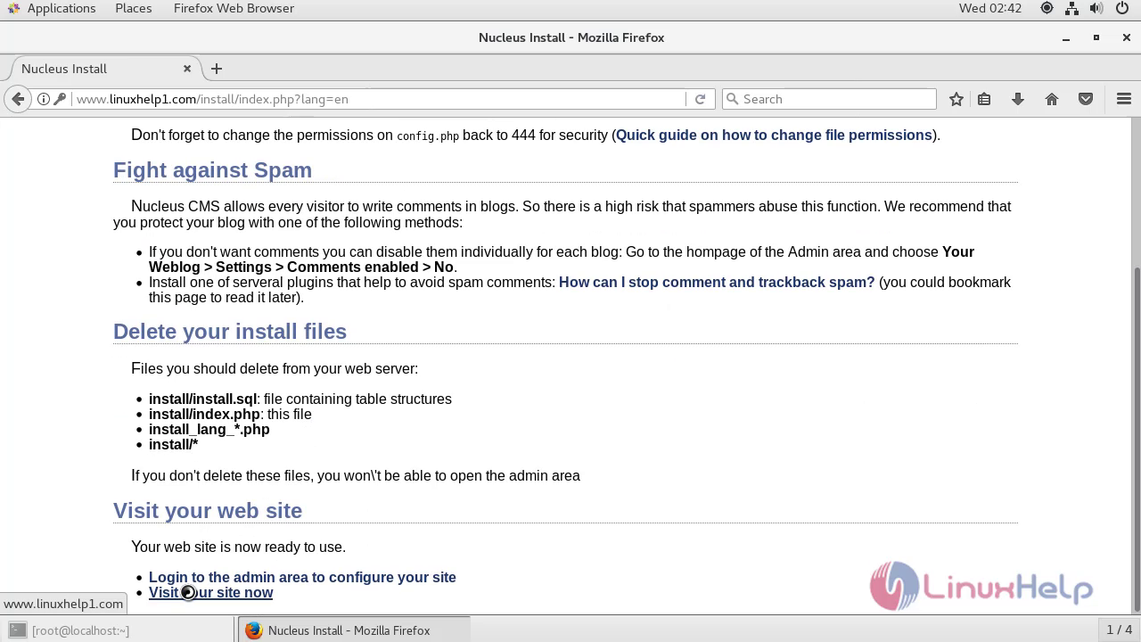Minimize the Firefox window
The width and height of the screenshot is (1141, 642).
click(1066, 37)
